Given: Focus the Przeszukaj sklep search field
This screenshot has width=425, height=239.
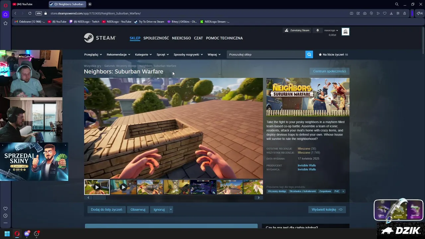Looking at the screenshot, I should coord(266,54).
